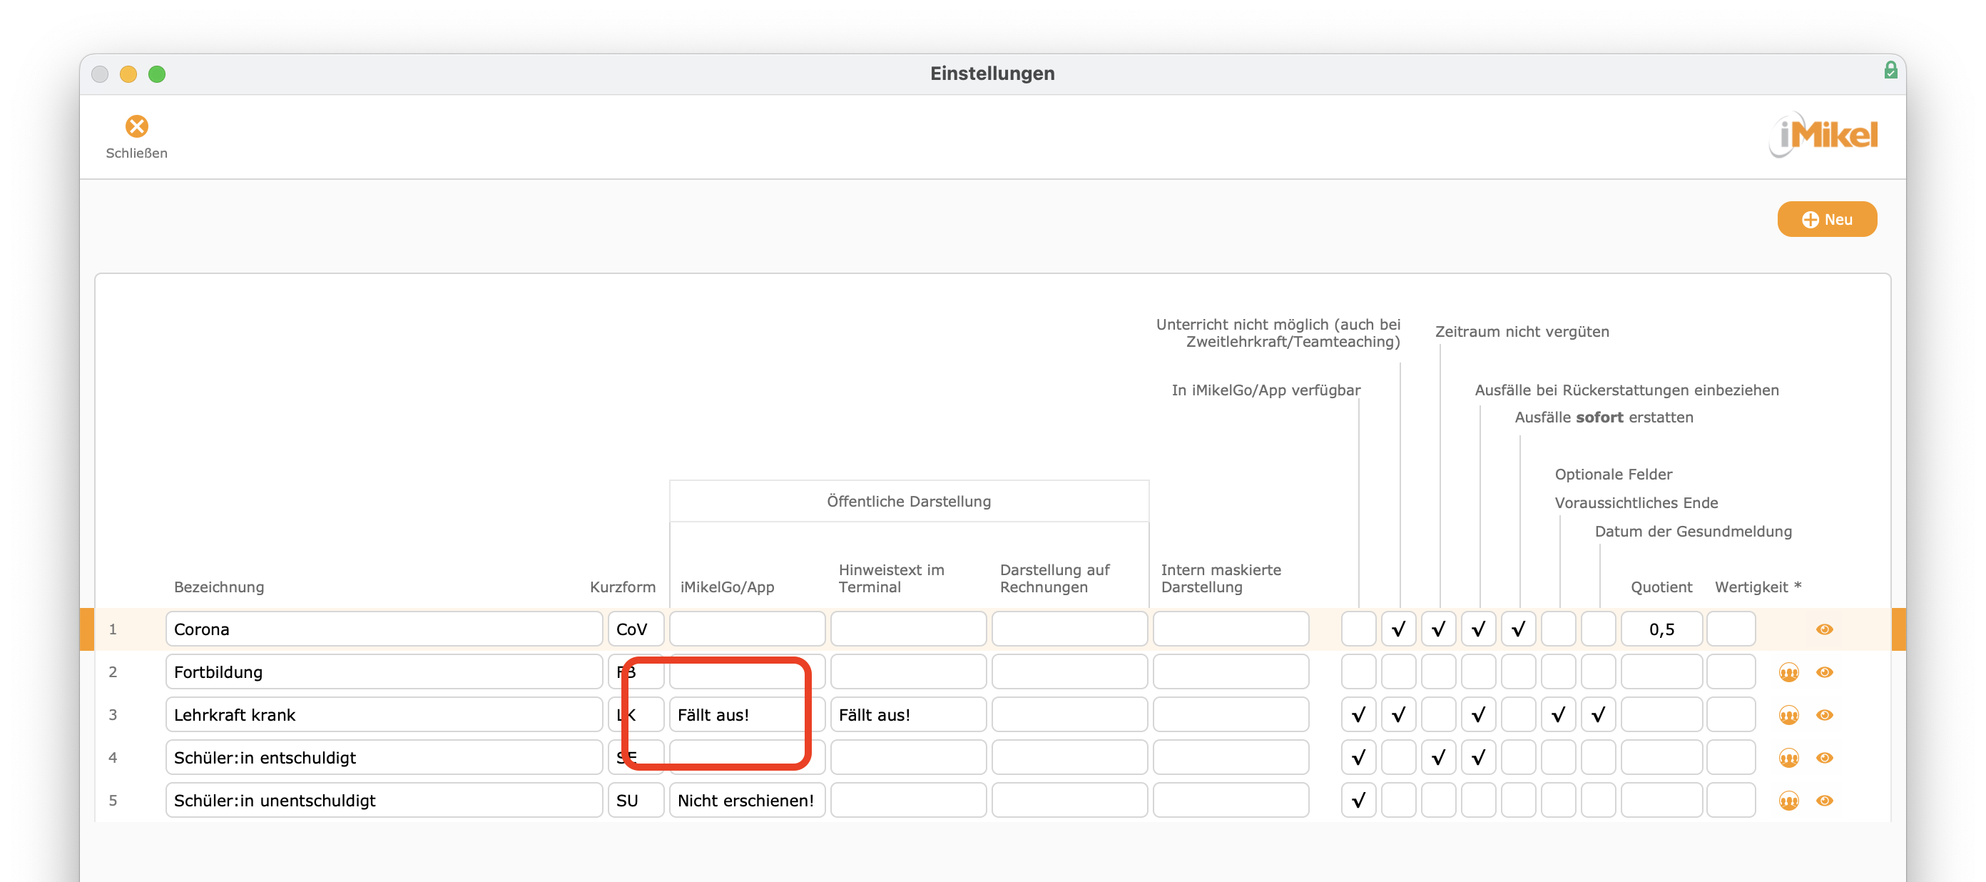The image size is (1986, 882).
Task: Click the 'Wertigkeit *' column header
Action: tap(1758, 587)
